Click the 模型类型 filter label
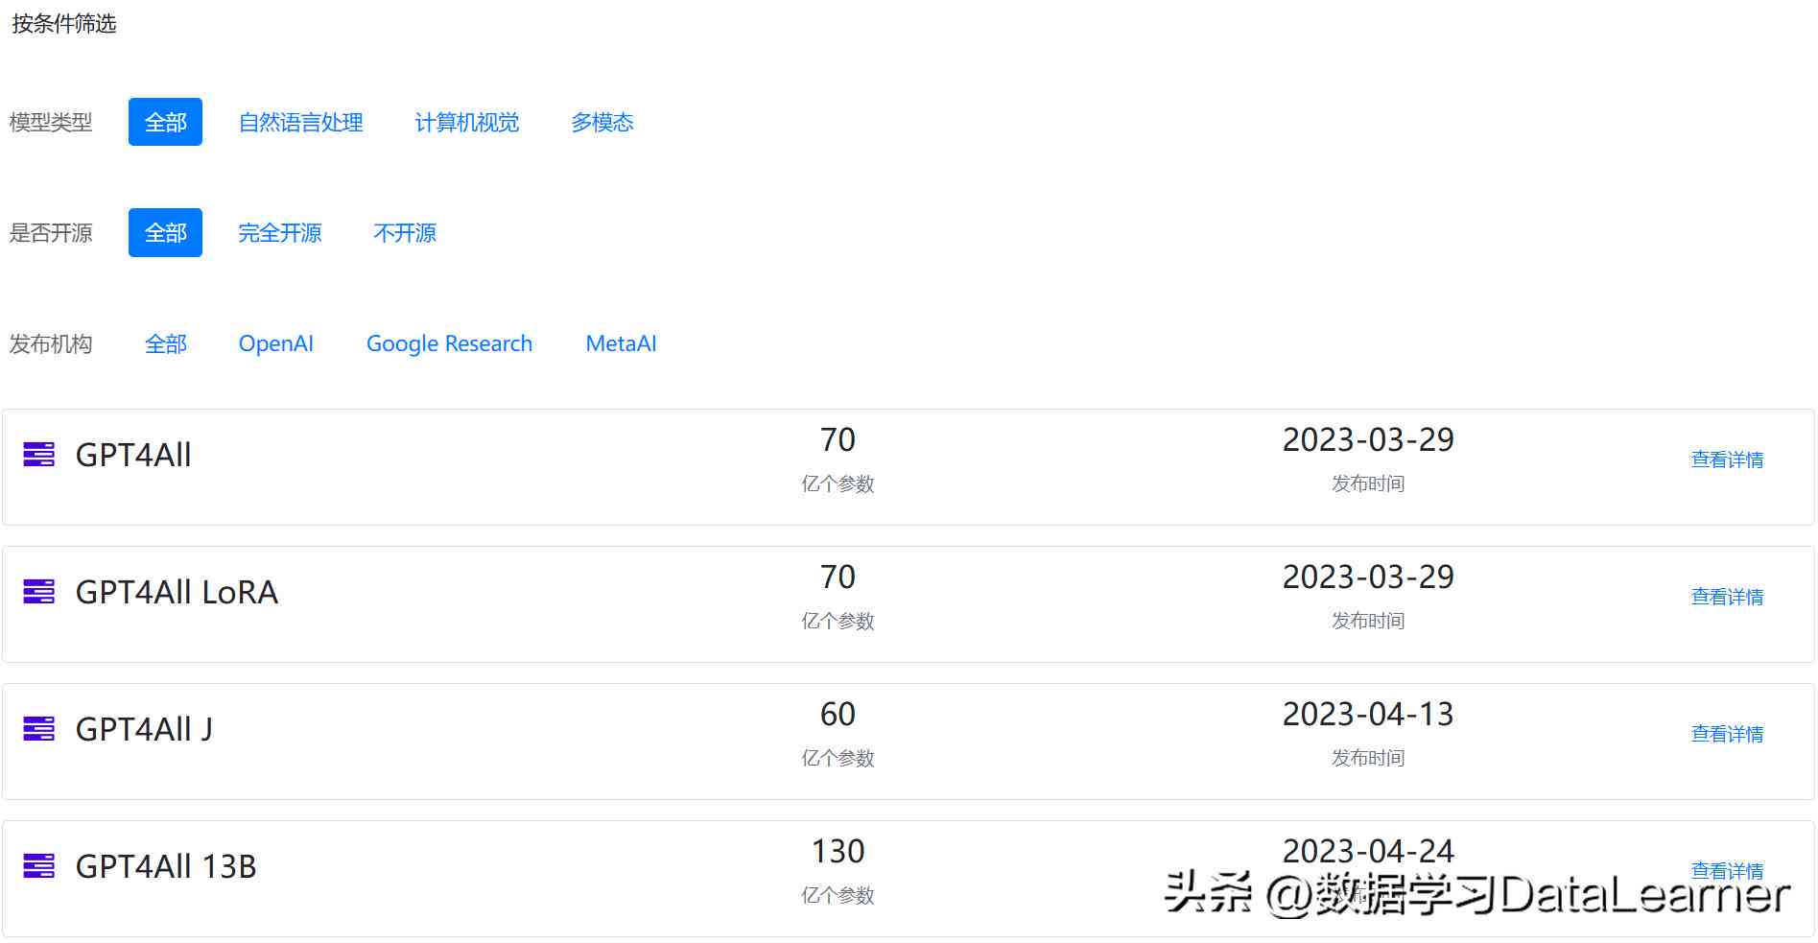Image resolution: width=1818 pixels, height=943 pixels. tap(51, 122)
